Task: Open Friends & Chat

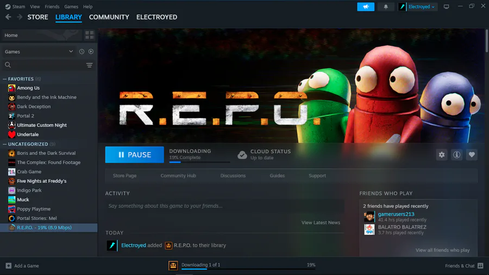Action: coord(464,266)
